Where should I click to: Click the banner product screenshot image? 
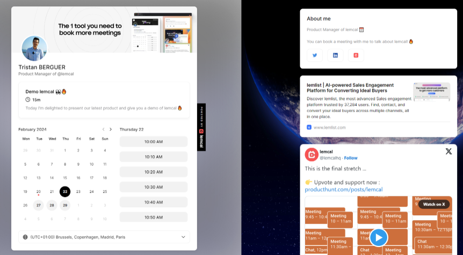point(162,32)
